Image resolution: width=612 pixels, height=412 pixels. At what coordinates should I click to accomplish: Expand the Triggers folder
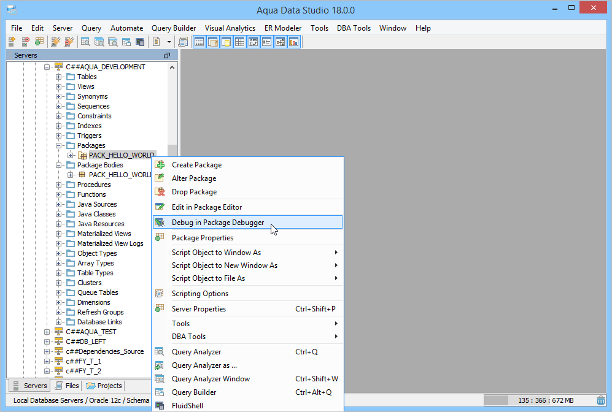click(58, 135)
